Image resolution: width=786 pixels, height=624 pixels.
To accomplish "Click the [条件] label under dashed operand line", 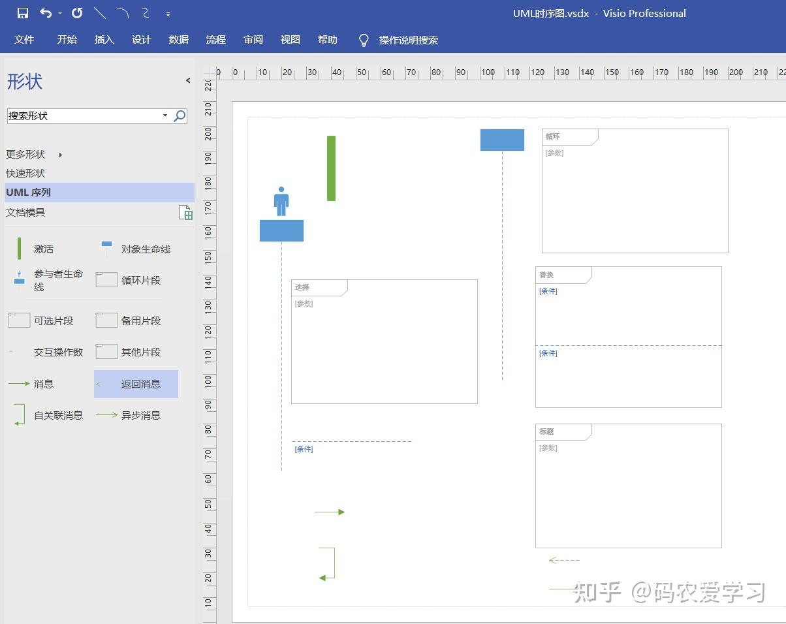I will coord(304,449).
